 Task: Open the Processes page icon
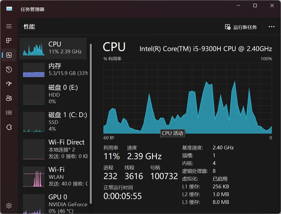[x=9, y=40]
